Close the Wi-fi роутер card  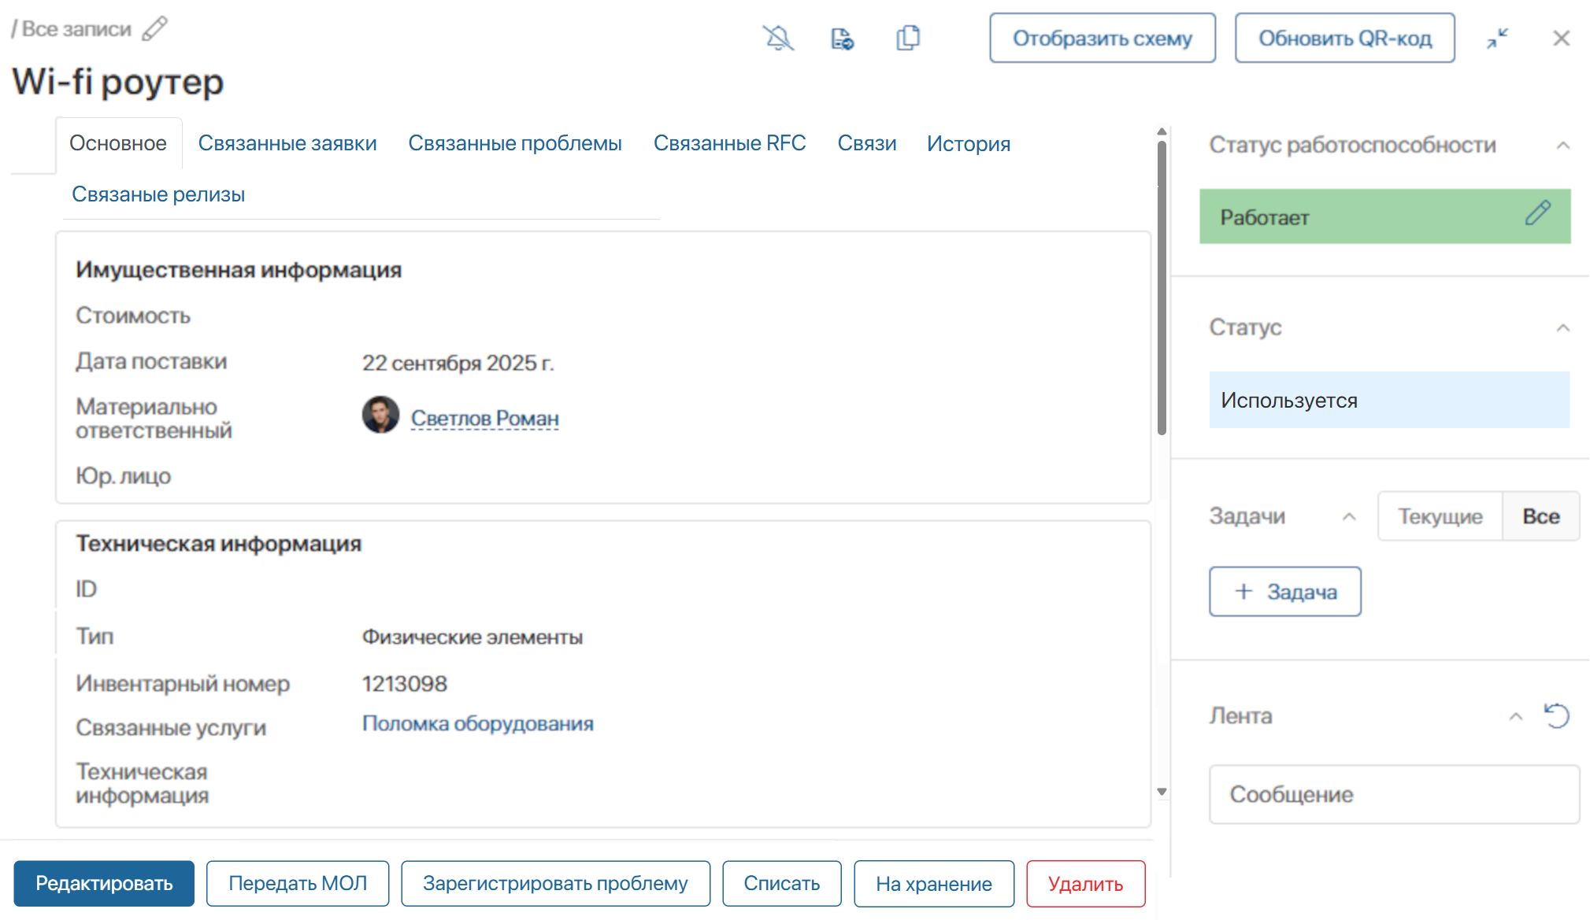[x=1562, y=38]
